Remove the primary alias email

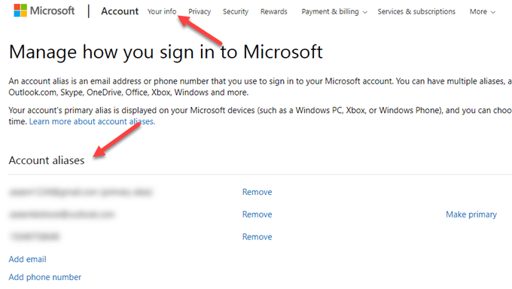[x=257, y=192]
